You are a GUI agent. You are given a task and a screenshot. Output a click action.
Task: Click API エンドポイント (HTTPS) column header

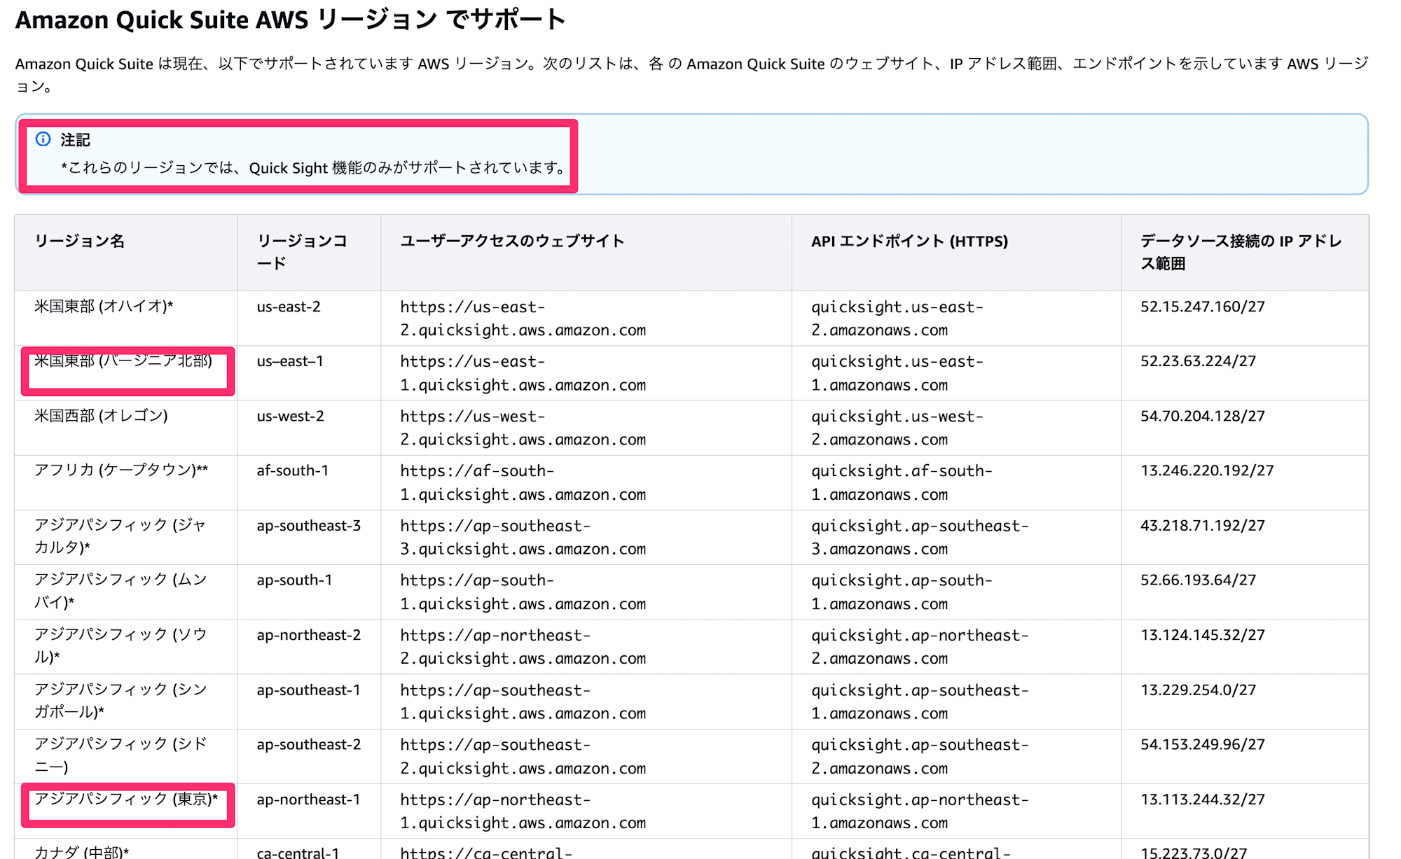(909, 242)
